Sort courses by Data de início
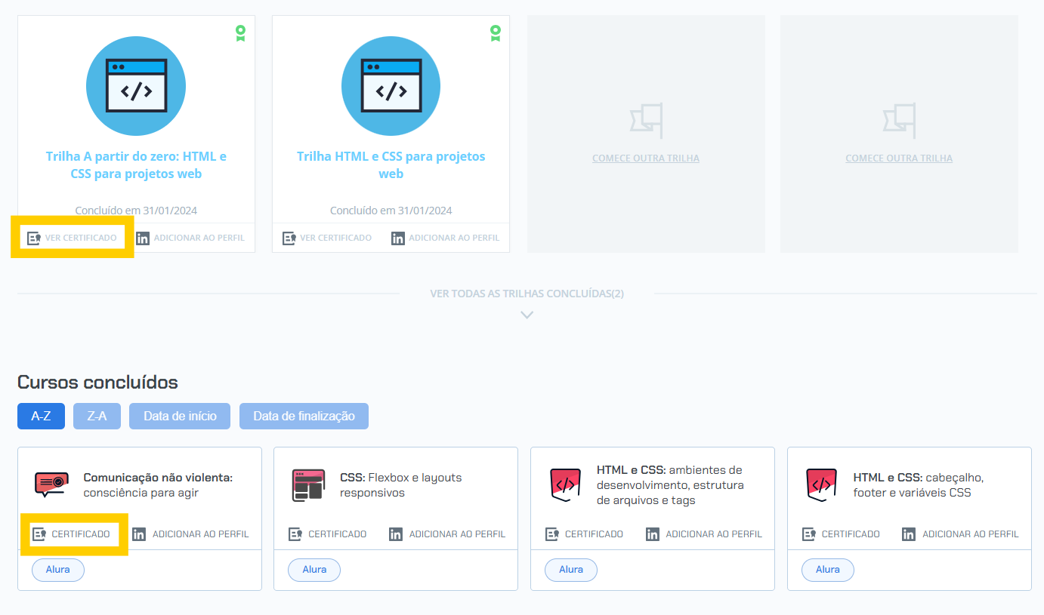Screen dimensions: 1044x615 pos(180,417)
